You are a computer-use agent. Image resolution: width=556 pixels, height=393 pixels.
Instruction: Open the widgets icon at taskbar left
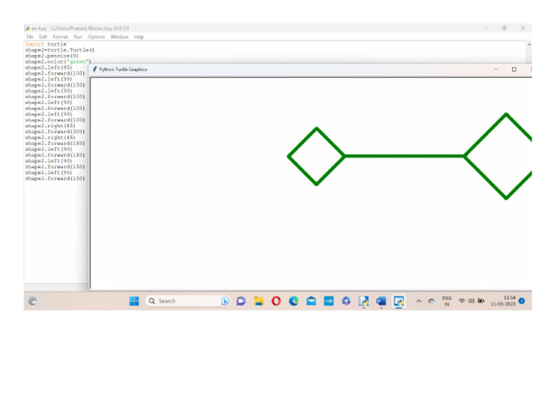(33, 301)
